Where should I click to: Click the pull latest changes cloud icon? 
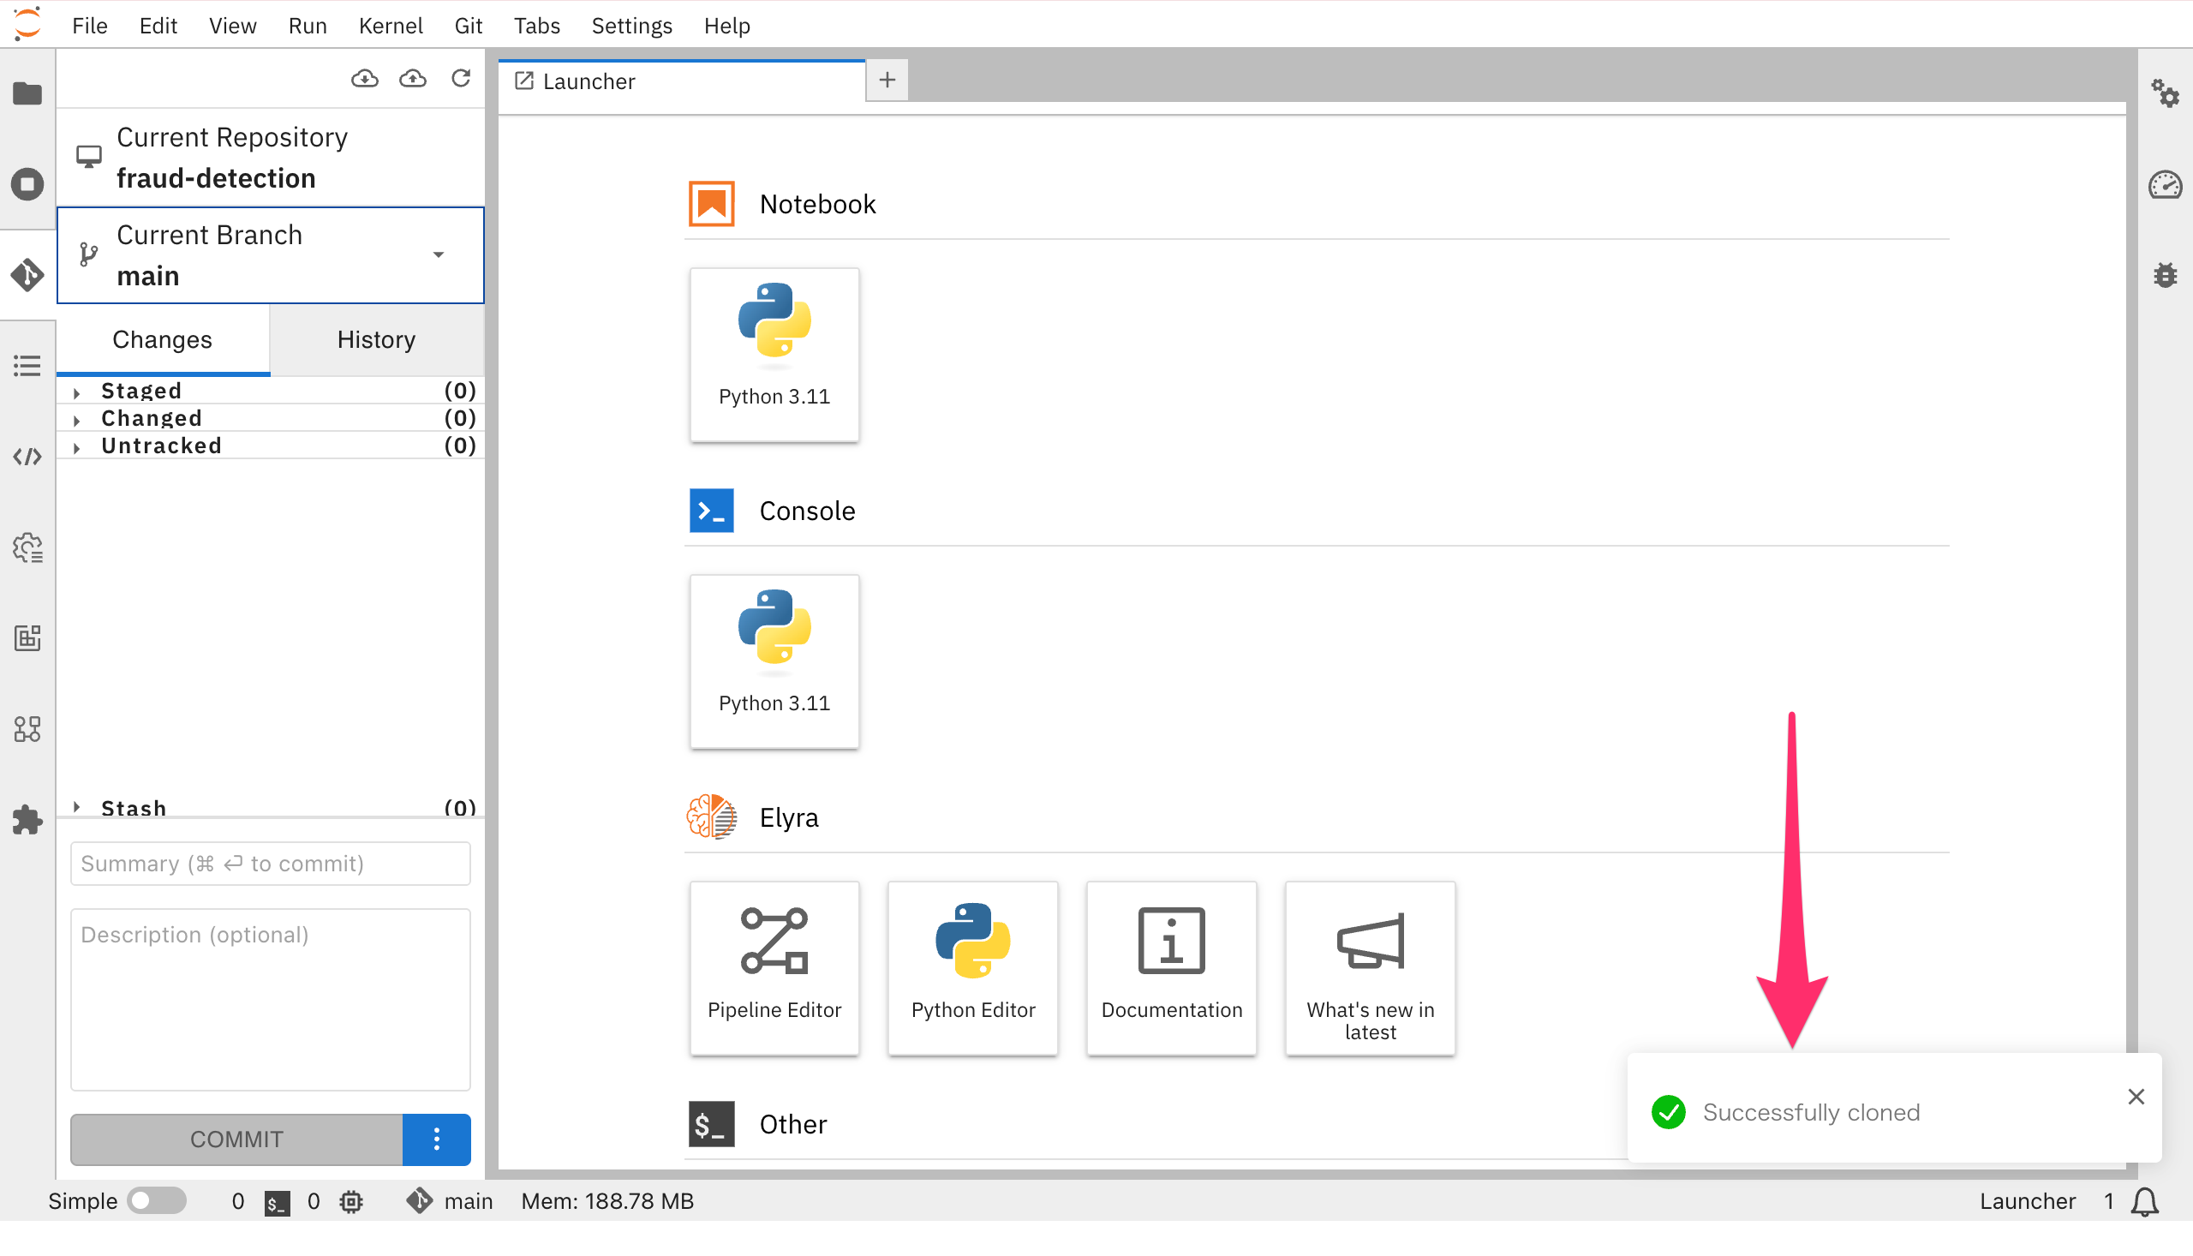(x=365, y=80)
